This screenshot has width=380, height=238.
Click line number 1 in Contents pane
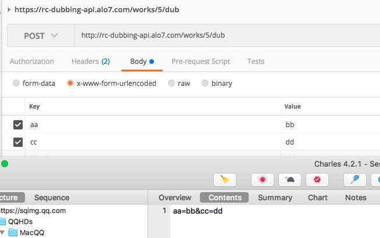click(x=164, y=211)
